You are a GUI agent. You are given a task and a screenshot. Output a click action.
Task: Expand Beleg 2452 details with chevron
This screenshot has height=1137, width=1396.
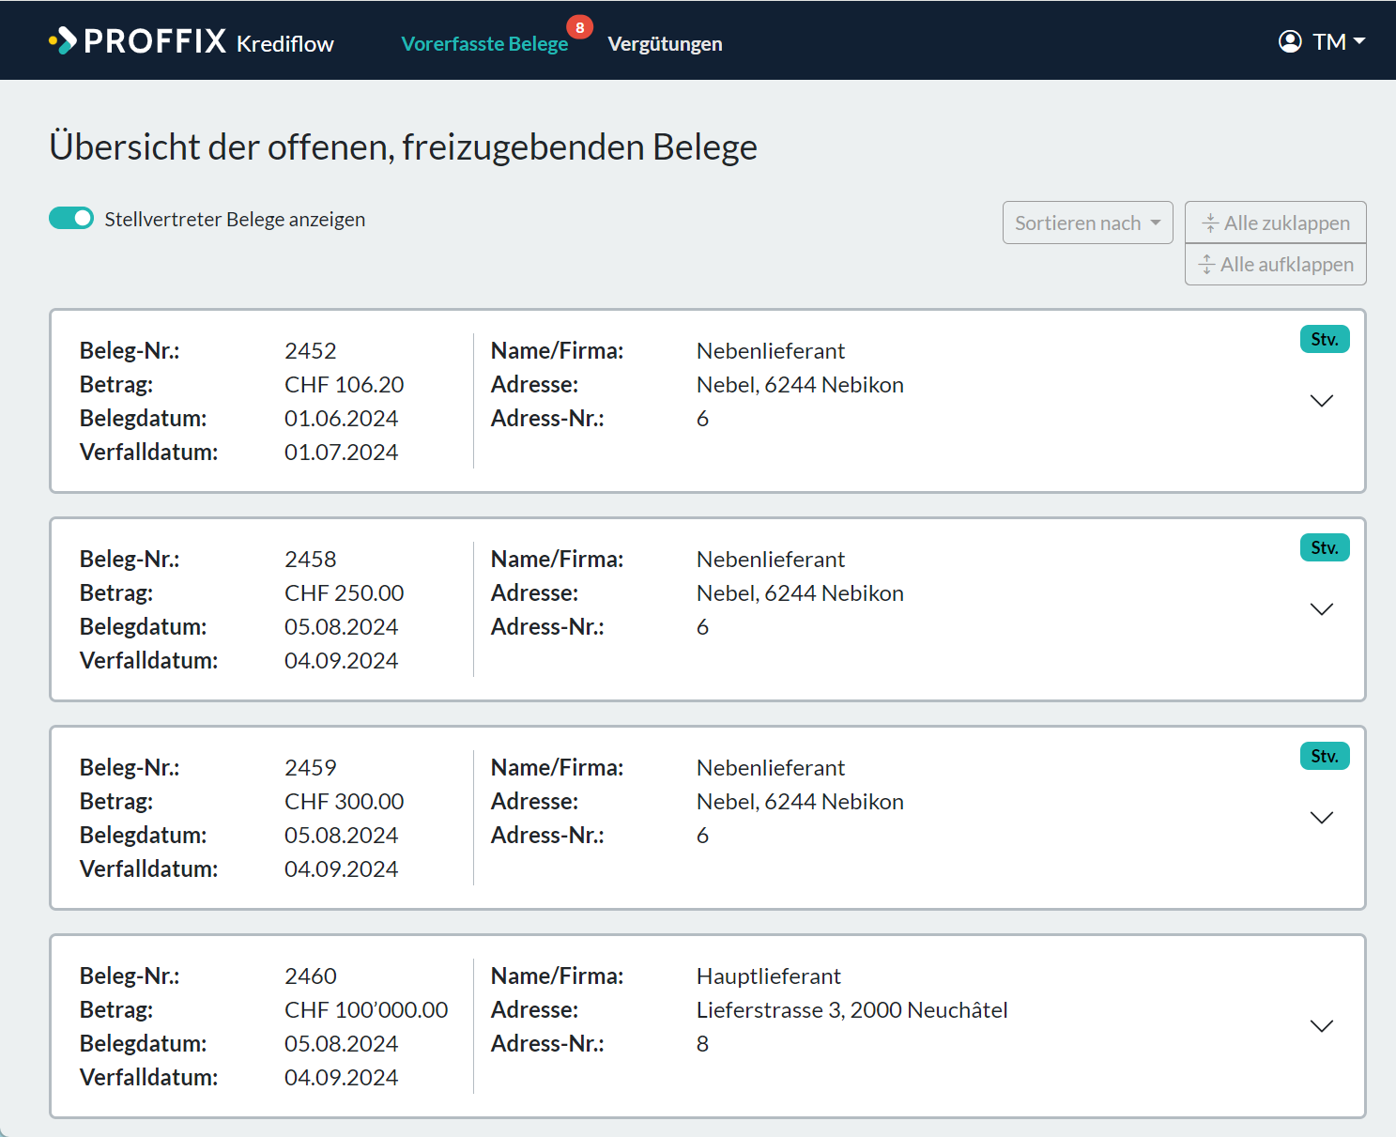(1322, 401)
